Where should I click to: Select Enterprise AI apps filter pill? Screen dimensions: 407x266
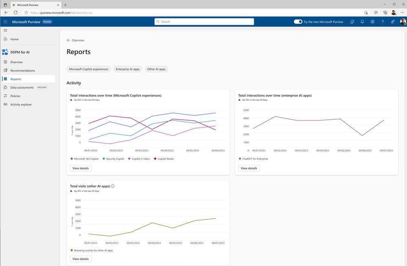tap(128, 69)
